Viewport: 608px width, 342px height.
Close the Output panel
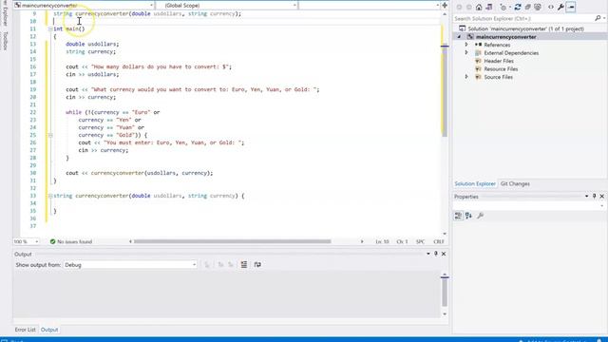click(444, 254)
